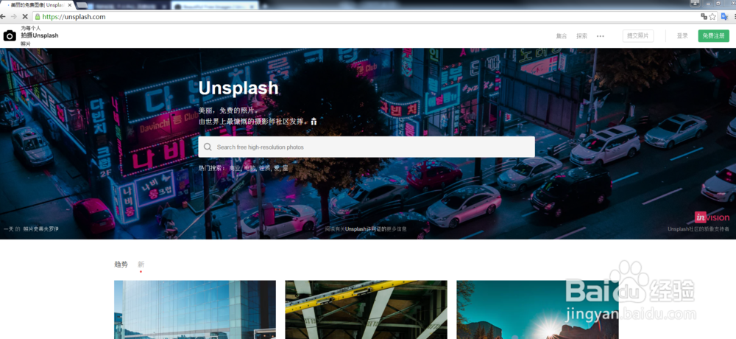Image resolution: width=736 pixels, height=339 pixels.
Task: Bookmark the page with the star icon
Action: (x=712, y=16)
